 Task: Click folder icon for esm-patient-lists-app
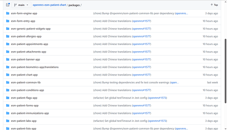(8, 128)
